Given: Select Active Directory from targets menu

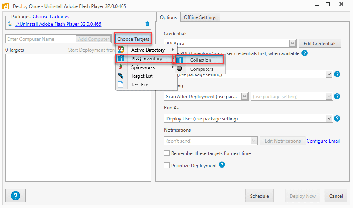Looking at the screenshot, I should coord(146,50).
